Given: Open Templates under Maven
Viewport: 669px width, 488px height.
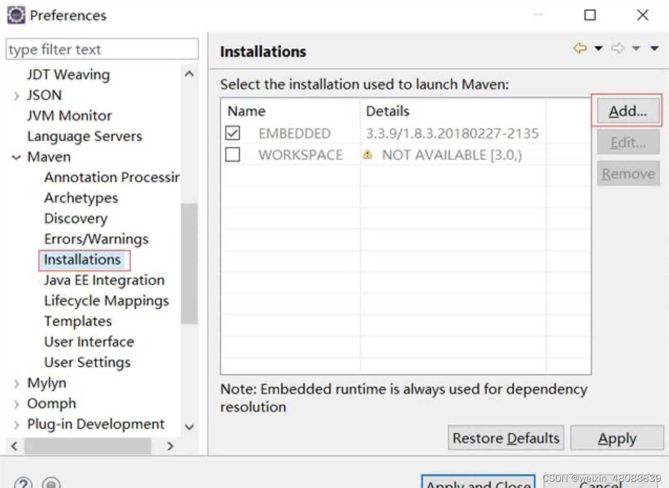Looking at the screenshot, I should point(78,321).
